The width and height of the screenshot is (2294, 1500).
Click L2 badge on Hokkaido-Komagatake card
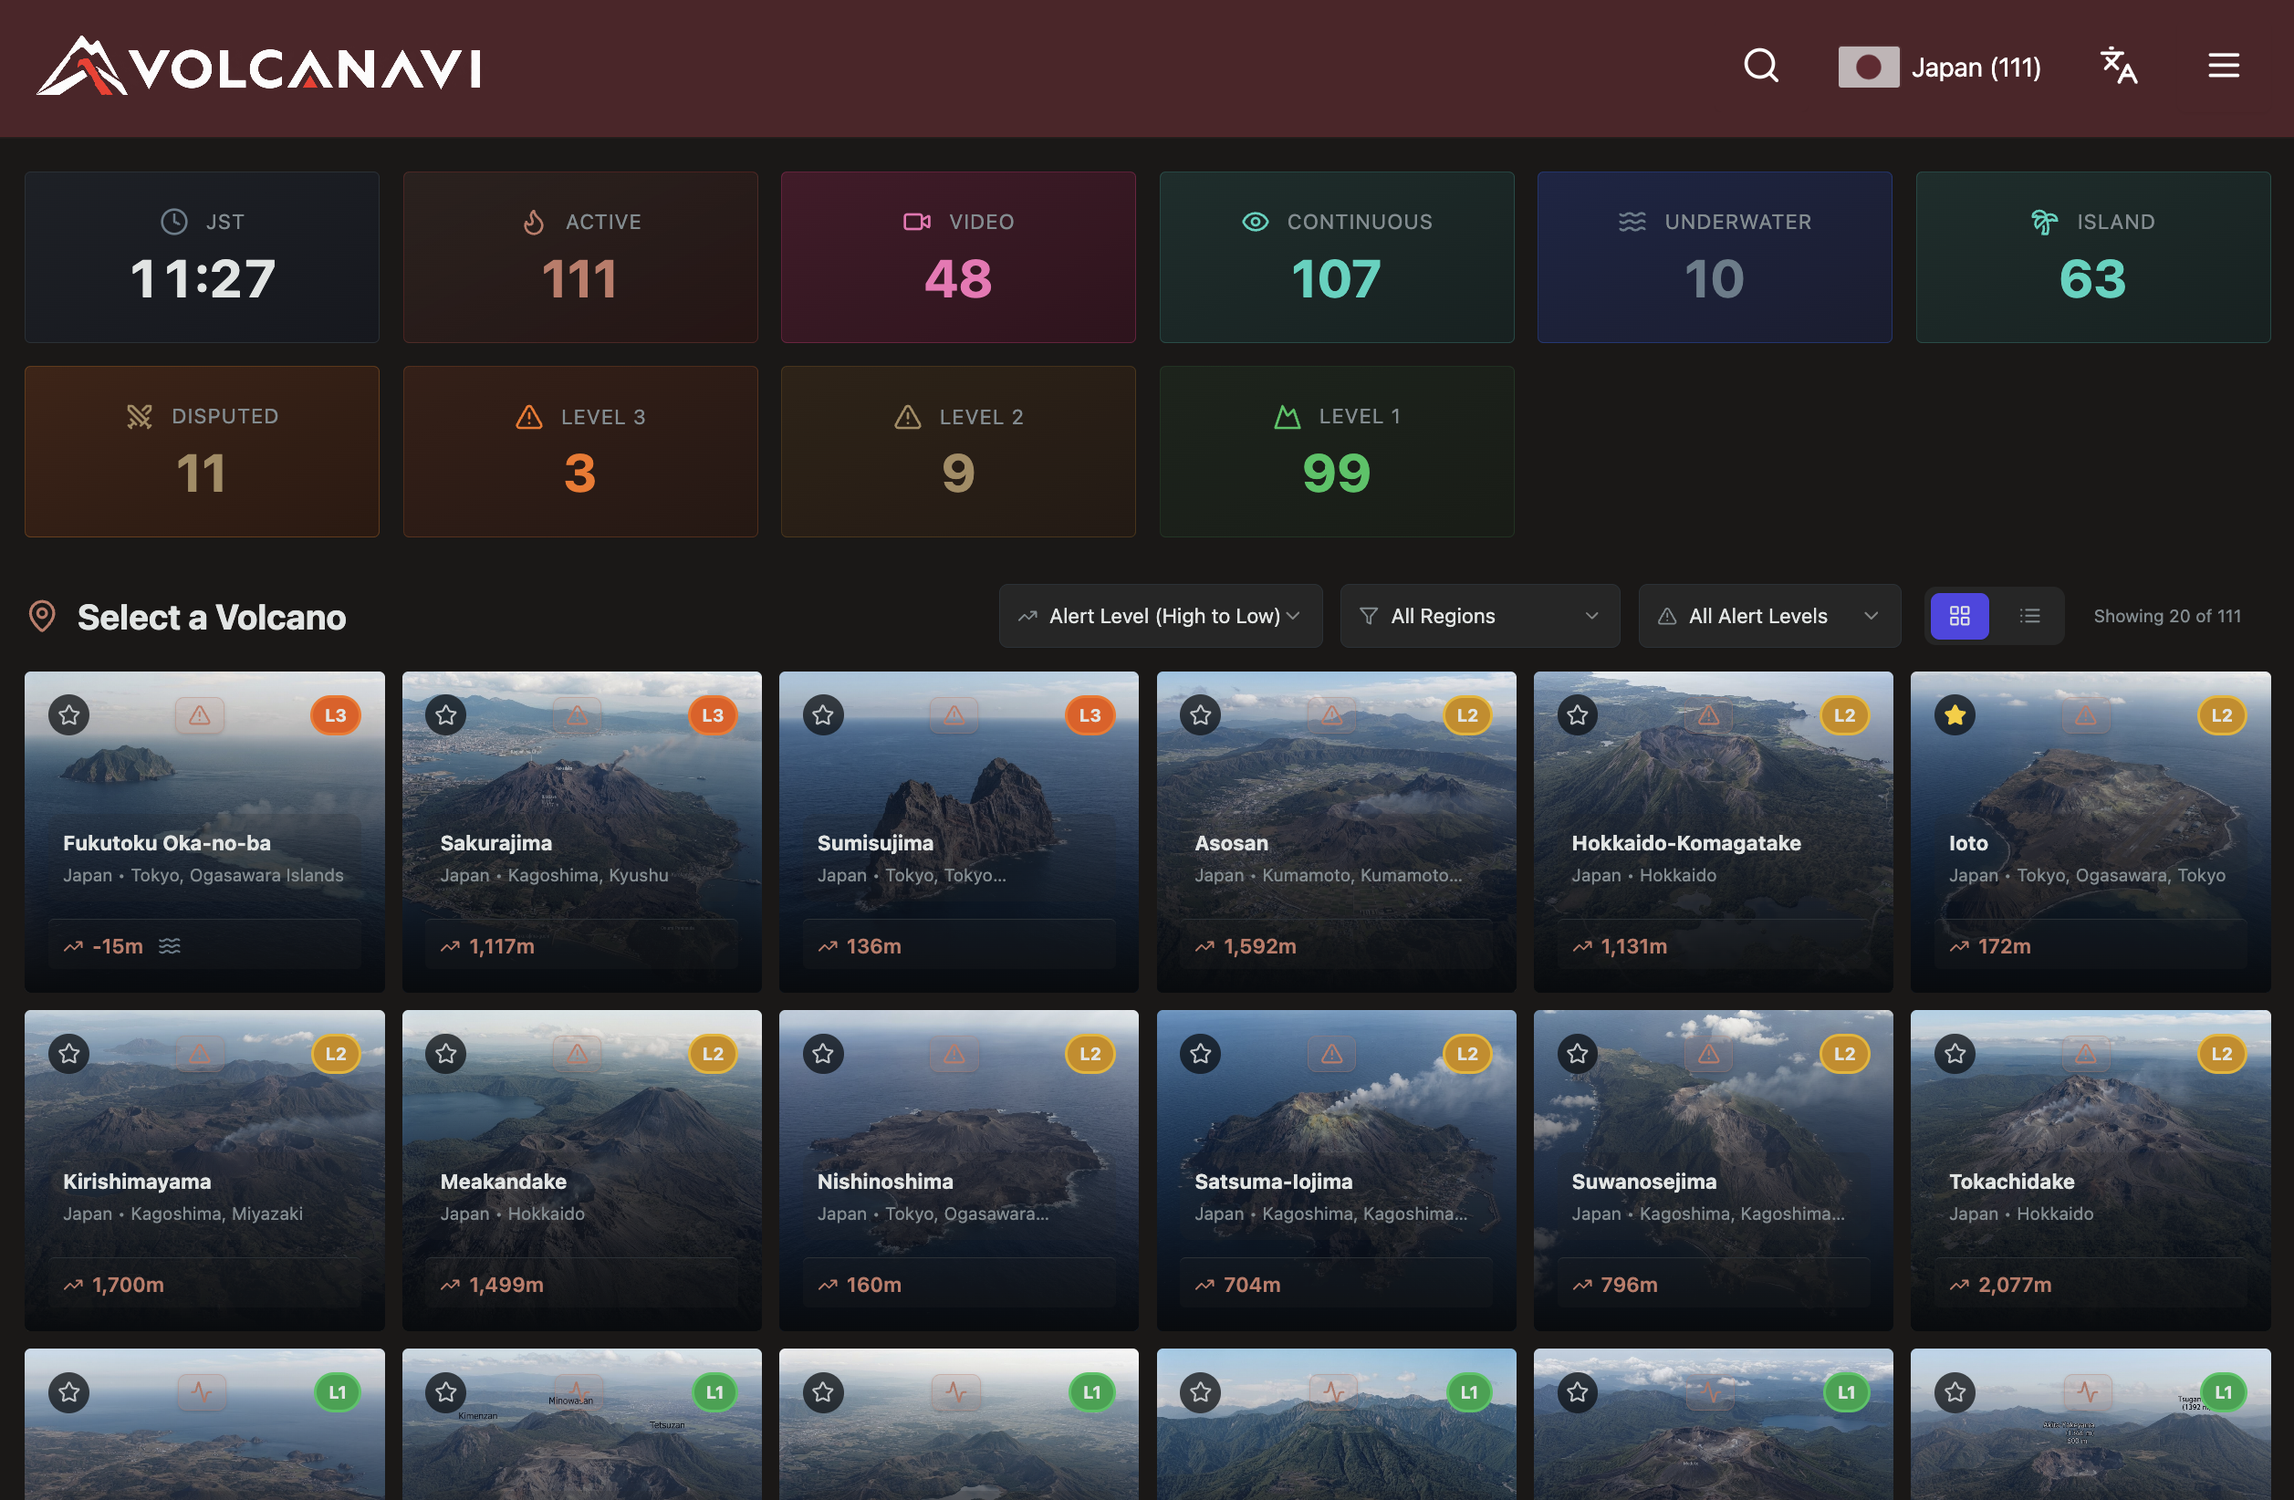1845,715
